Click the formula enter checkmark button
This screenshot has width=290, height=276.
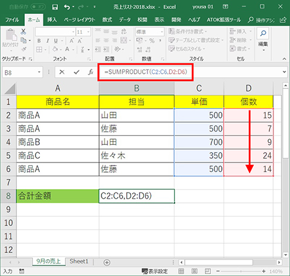coord(76,72)
